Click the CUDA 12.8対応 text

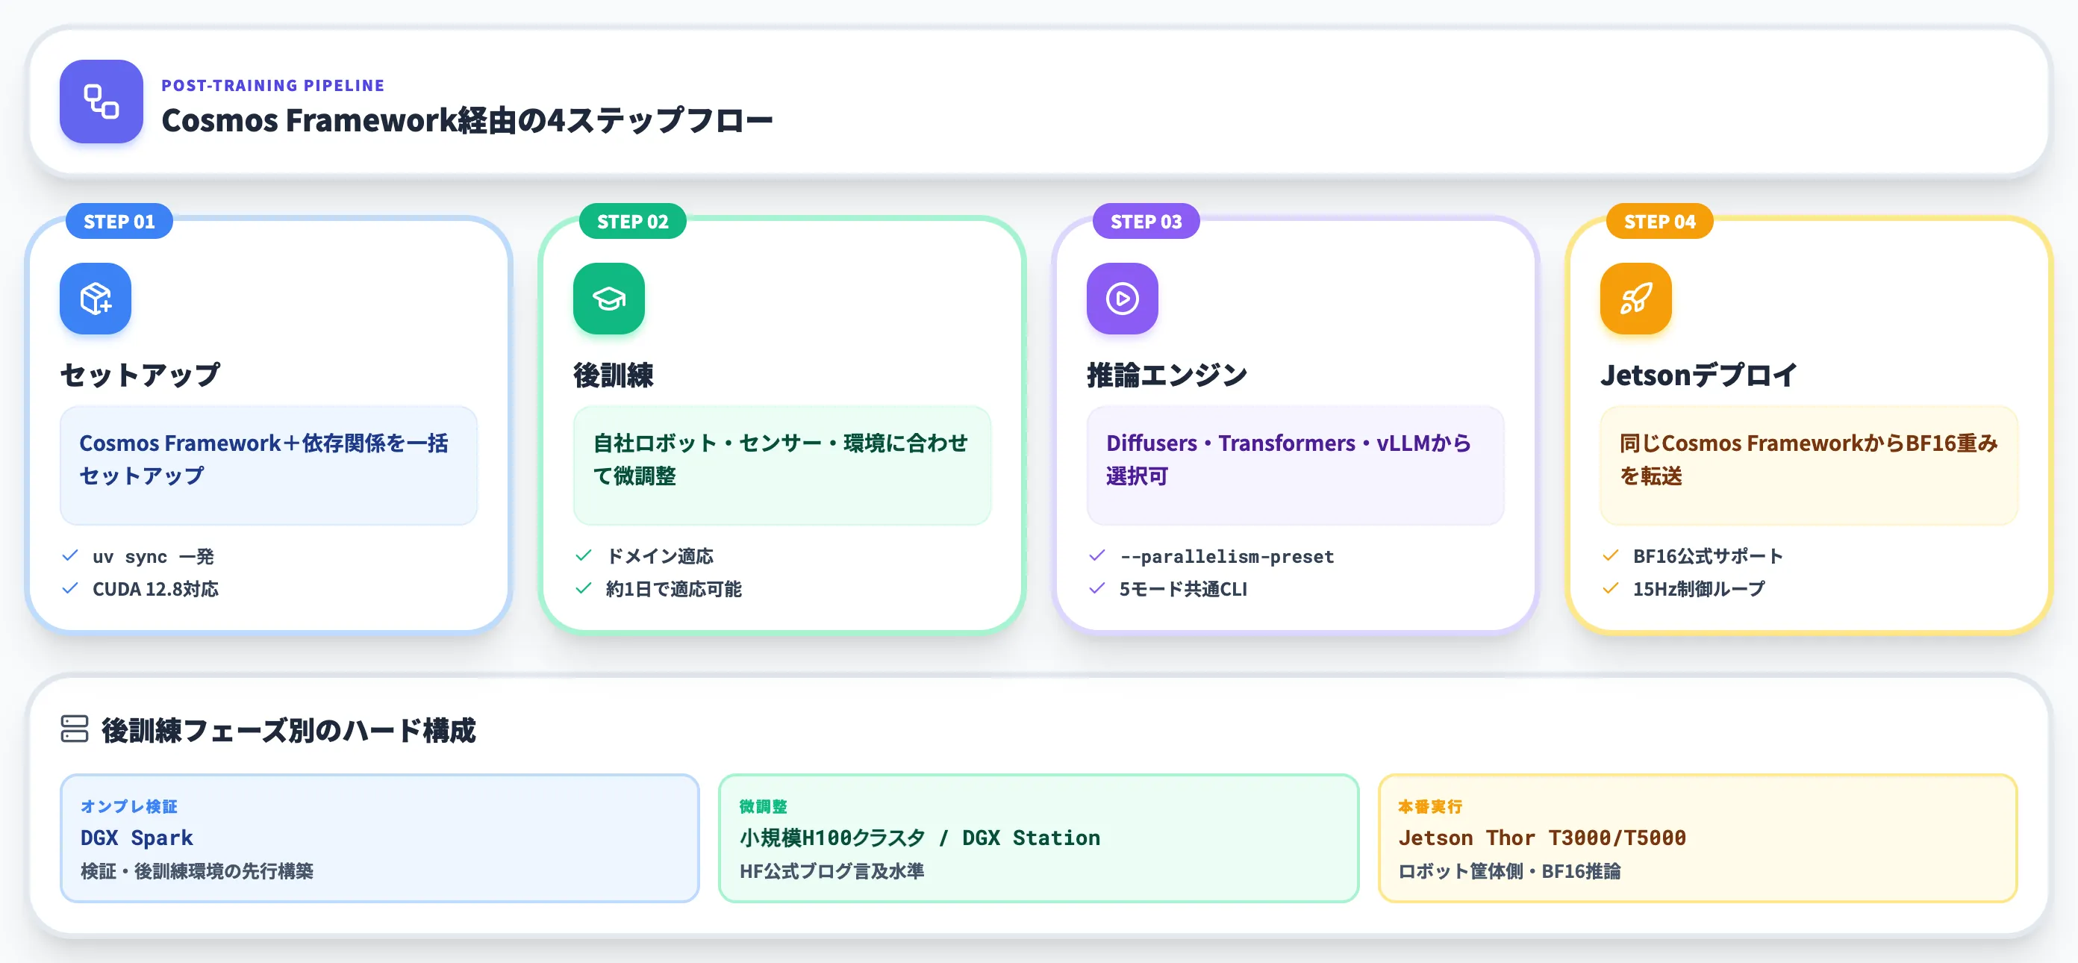click(x=156, y=590)
